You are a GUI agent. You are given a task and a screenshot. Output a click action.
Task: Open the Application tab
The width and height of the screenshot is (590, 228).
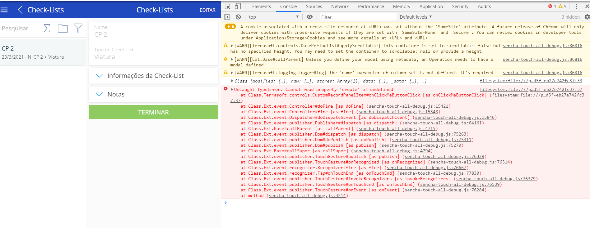click(431, 6)
